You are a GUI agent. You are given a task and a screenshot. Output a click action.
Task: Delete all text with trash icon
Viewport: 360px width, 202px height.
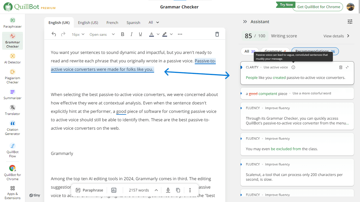[x=217, y=34]
